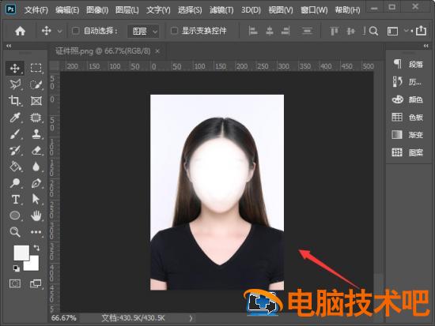Click the 66.67% zoom level field

64,318
